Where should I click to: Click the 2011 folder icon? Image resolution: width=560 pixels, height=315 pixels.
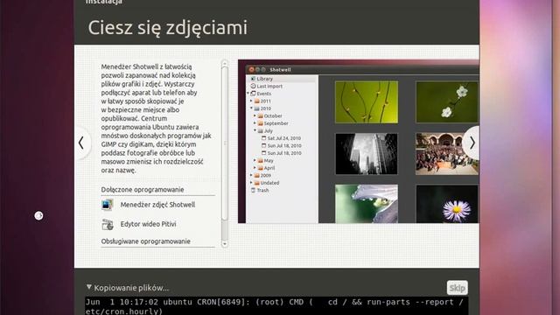tap(256, 101)
